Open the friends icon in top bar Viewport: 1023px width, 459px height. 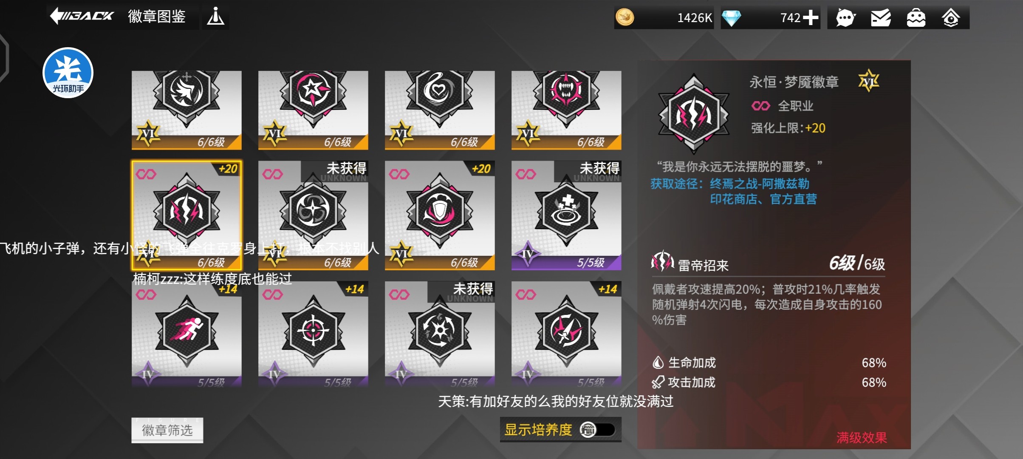916,18
